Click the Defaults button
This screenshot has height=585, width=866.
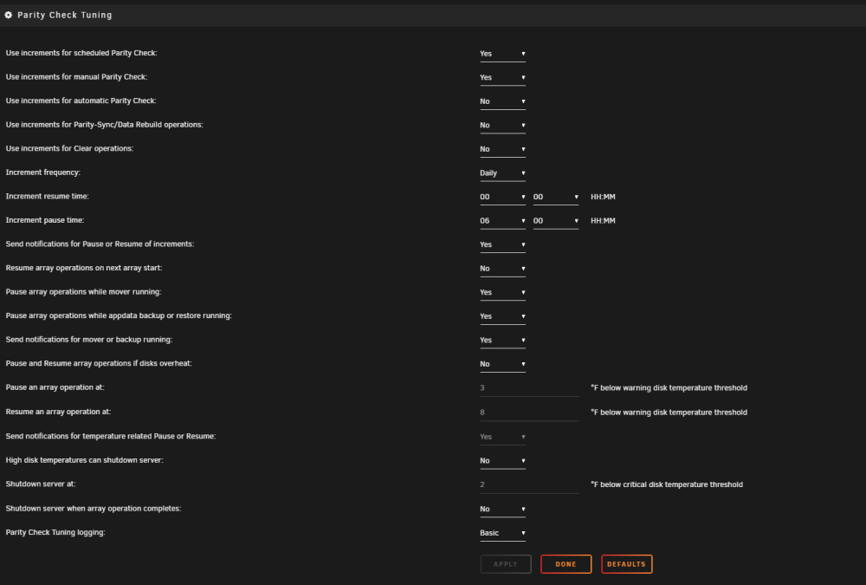tap(627, 564)
